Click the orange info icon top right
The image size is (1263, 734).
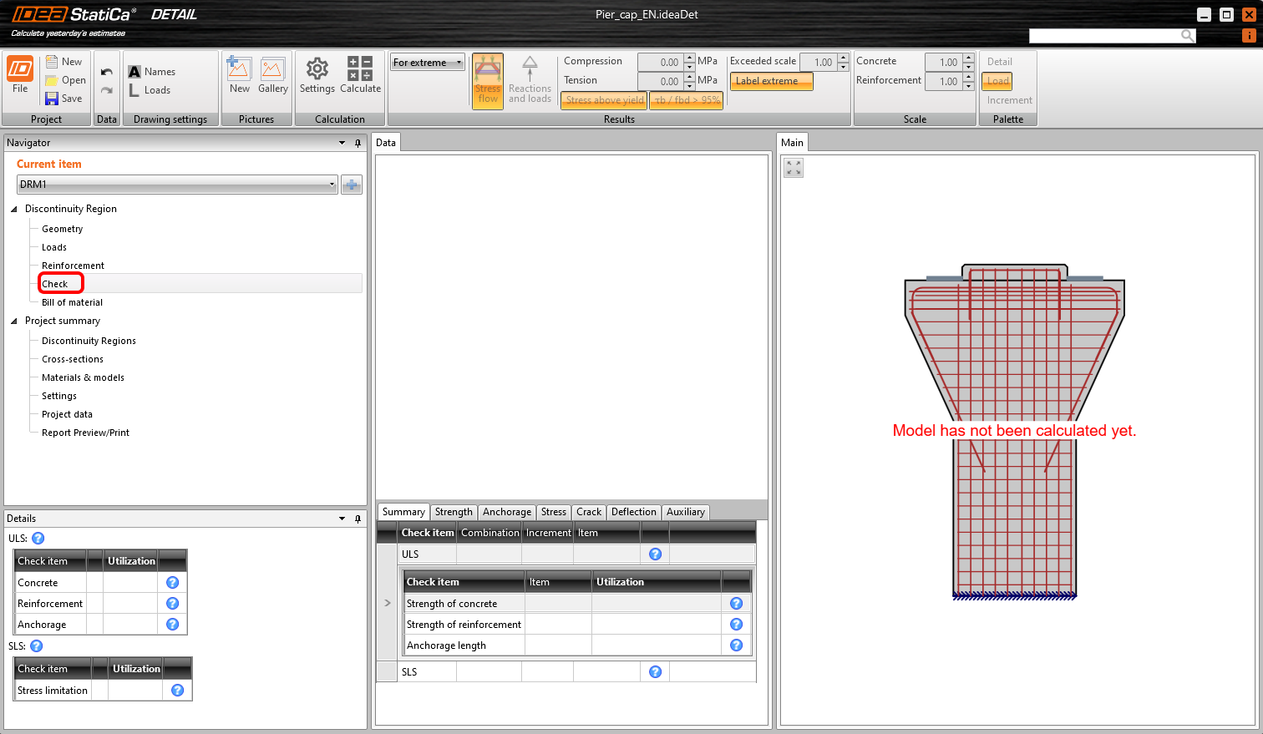click(1249, 35)
